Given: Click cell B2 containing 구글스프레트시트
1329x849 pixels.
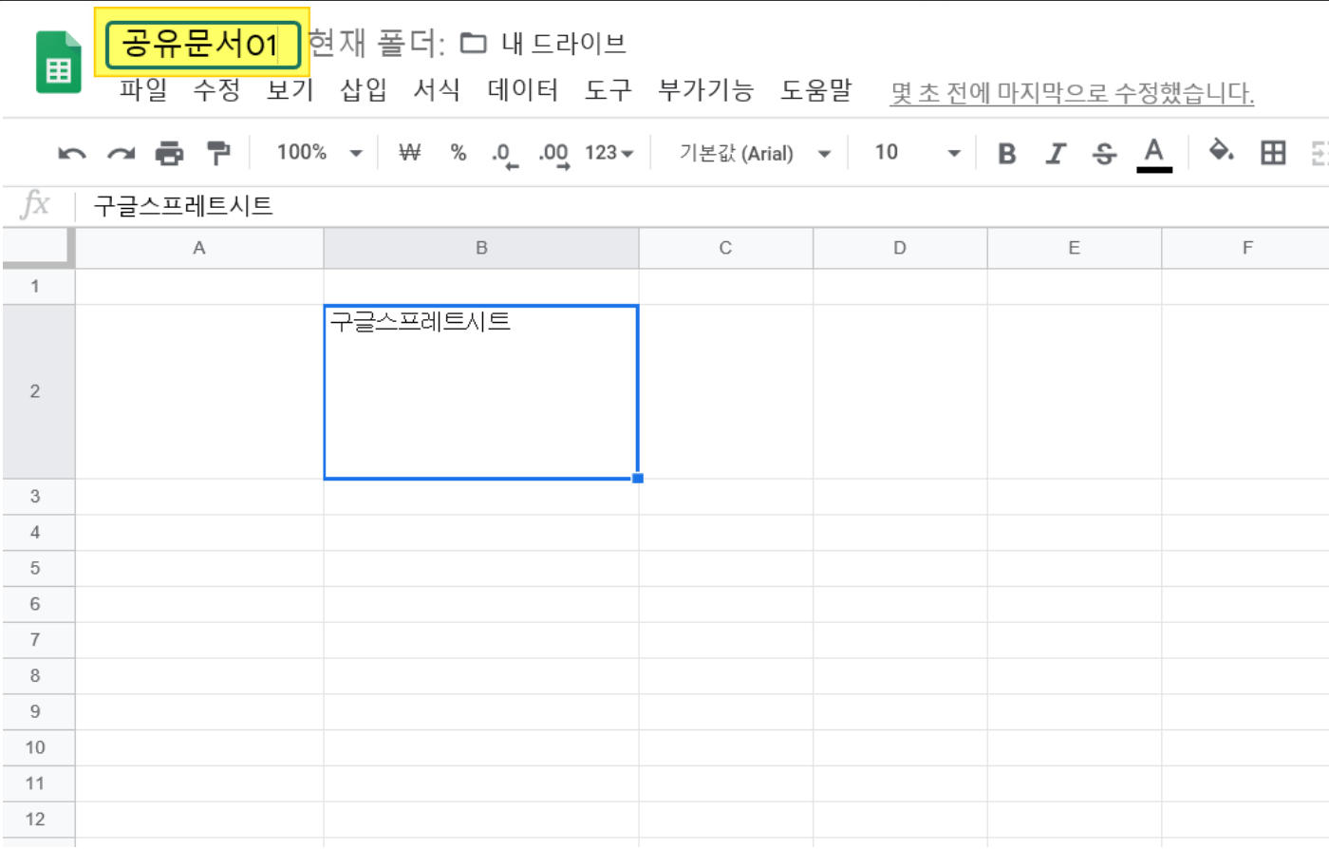Looking at the screenshot, I should [481, 391].
